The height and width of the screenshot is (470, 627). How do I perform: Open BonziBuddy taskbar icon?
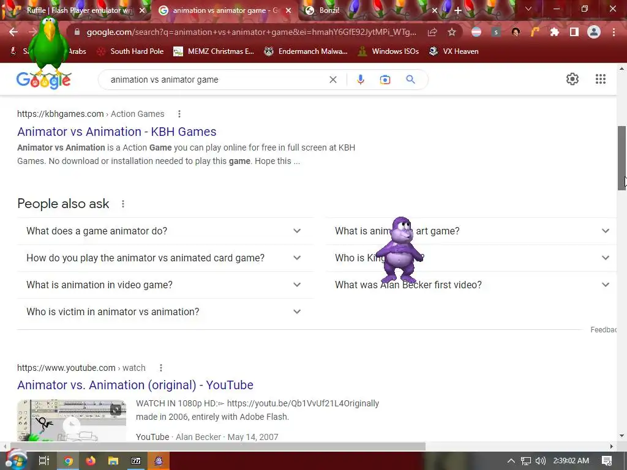159,461
